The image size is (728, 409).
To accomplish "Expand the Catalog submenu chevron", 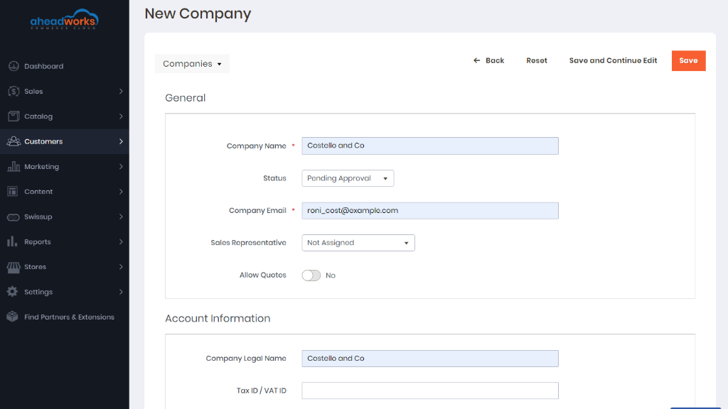I will pyautogui.click(x=121, y=116).
